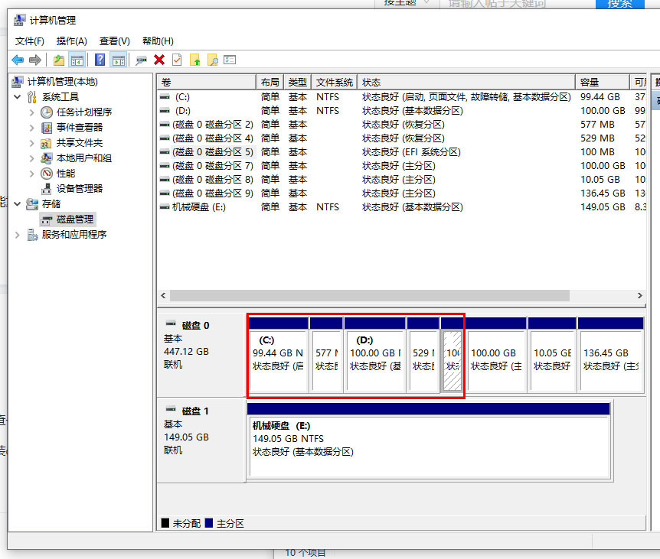Select the (C:) 99.44 GB partition block

point(278,355)
